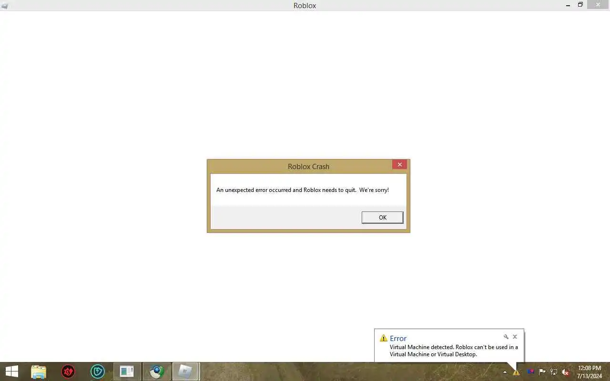Dismiss the Error balloon with its X
Screen dimensions: 610x381
515,337
